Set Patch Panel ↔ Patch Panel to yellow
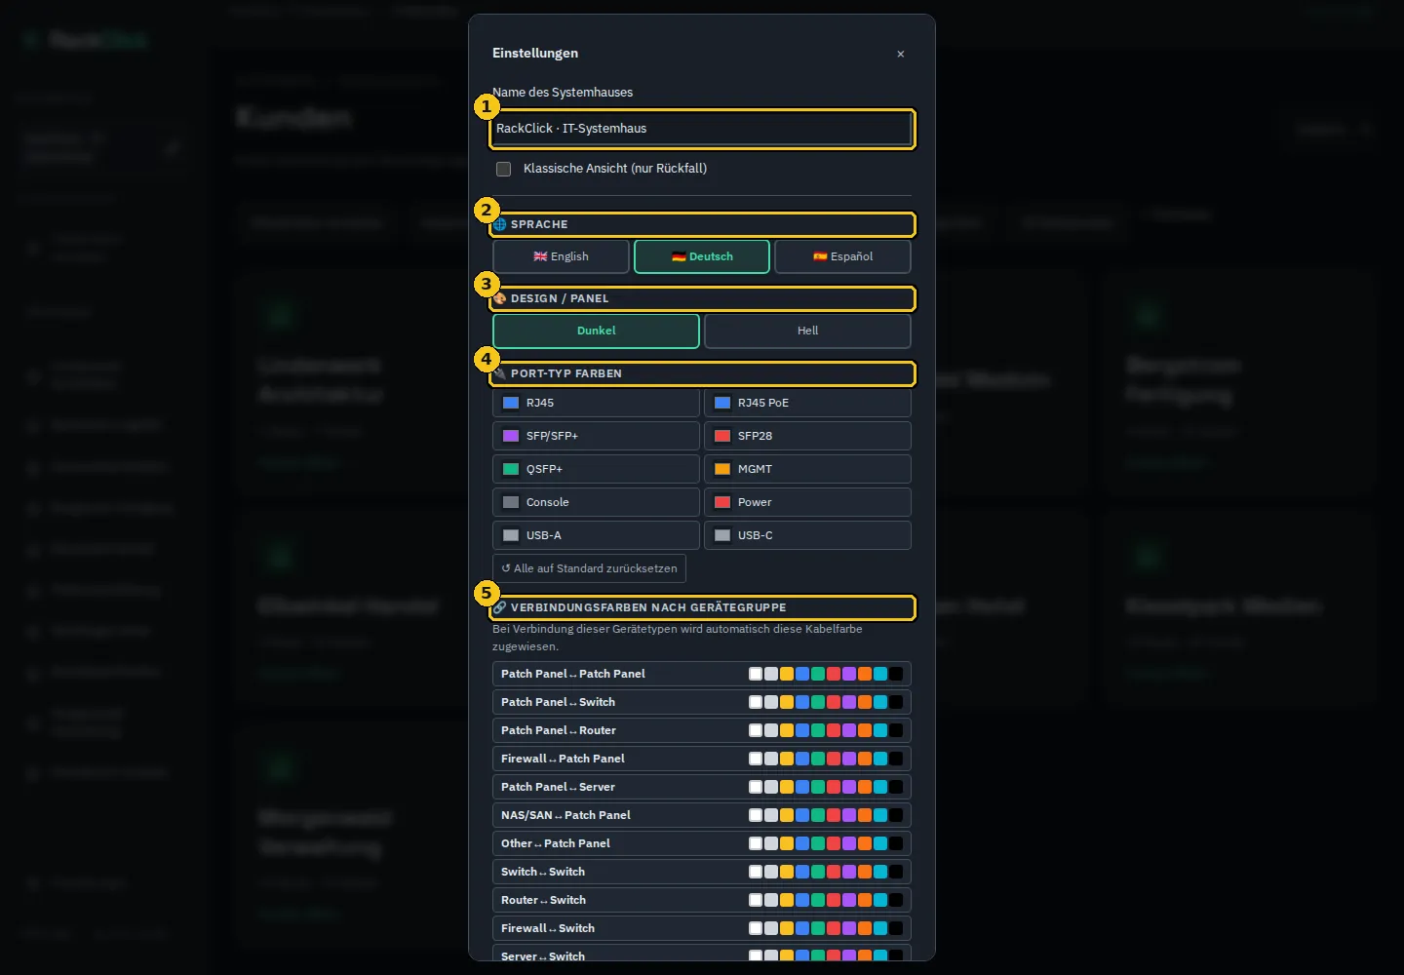Screen dimensions: 1404x975 point(787,674)
